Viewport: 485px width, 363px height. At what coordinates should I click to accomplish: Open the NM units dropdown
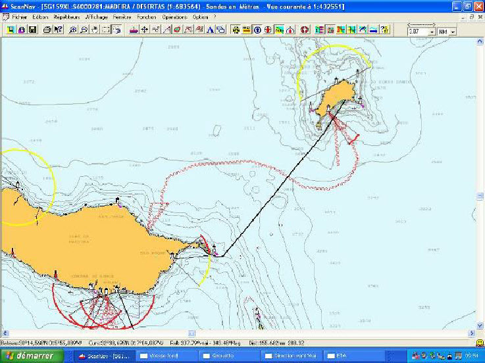pos(453,31)
